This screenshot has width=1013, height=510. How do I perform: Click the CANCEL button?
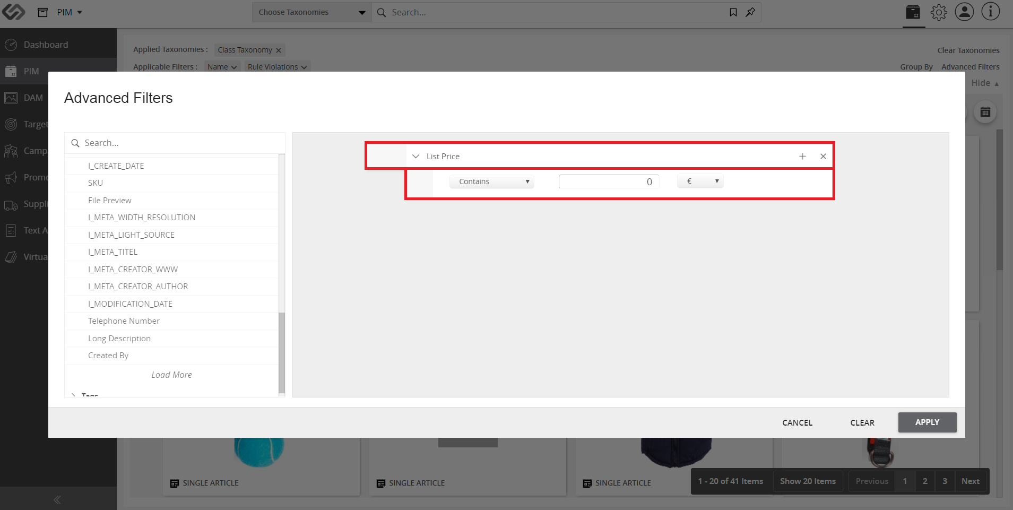pyautogui.click(x=797, y=422)
